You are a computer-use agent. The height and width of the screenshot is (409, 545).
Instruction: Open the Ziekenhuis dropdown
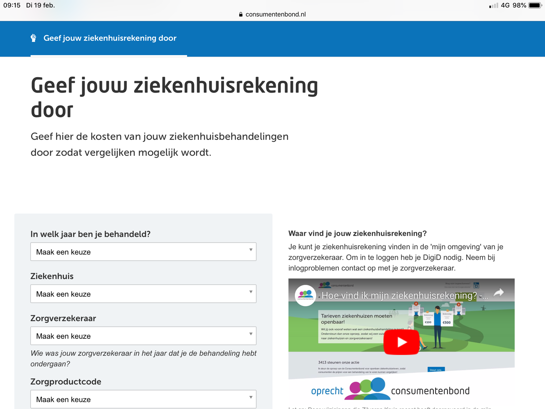[x=143, y=294]
